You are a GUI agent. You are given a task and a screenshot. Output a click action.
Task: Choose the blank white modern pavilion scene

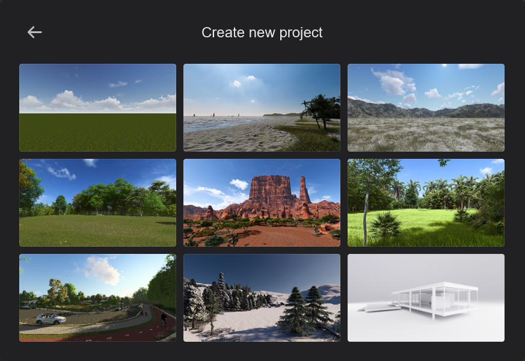click(426, 298)
